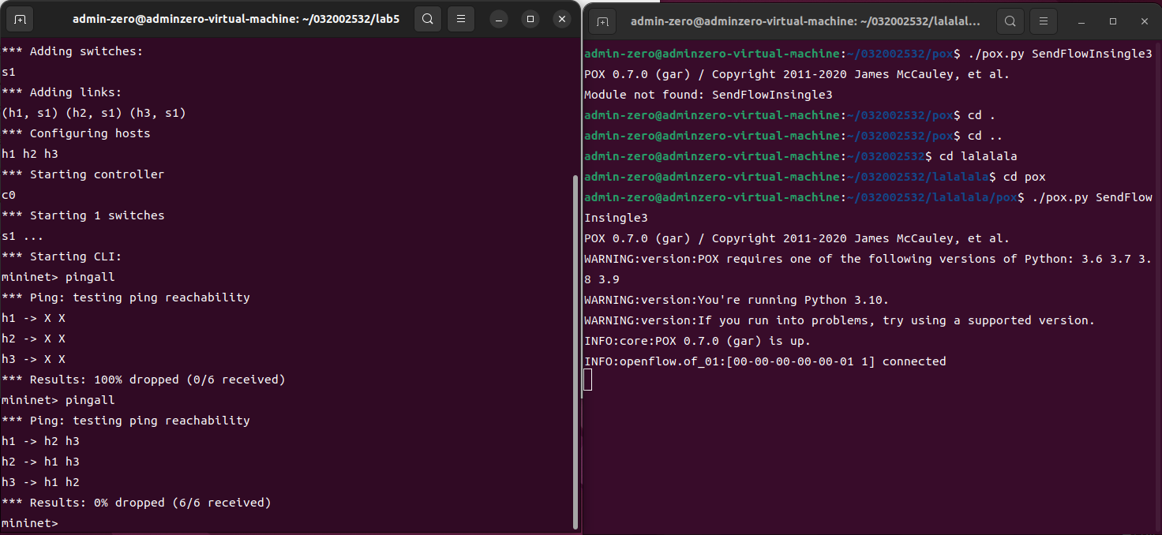Click 'h3 -> h1 h2' result line
This screenshot has height=535, width=1162.
point(40,482)
